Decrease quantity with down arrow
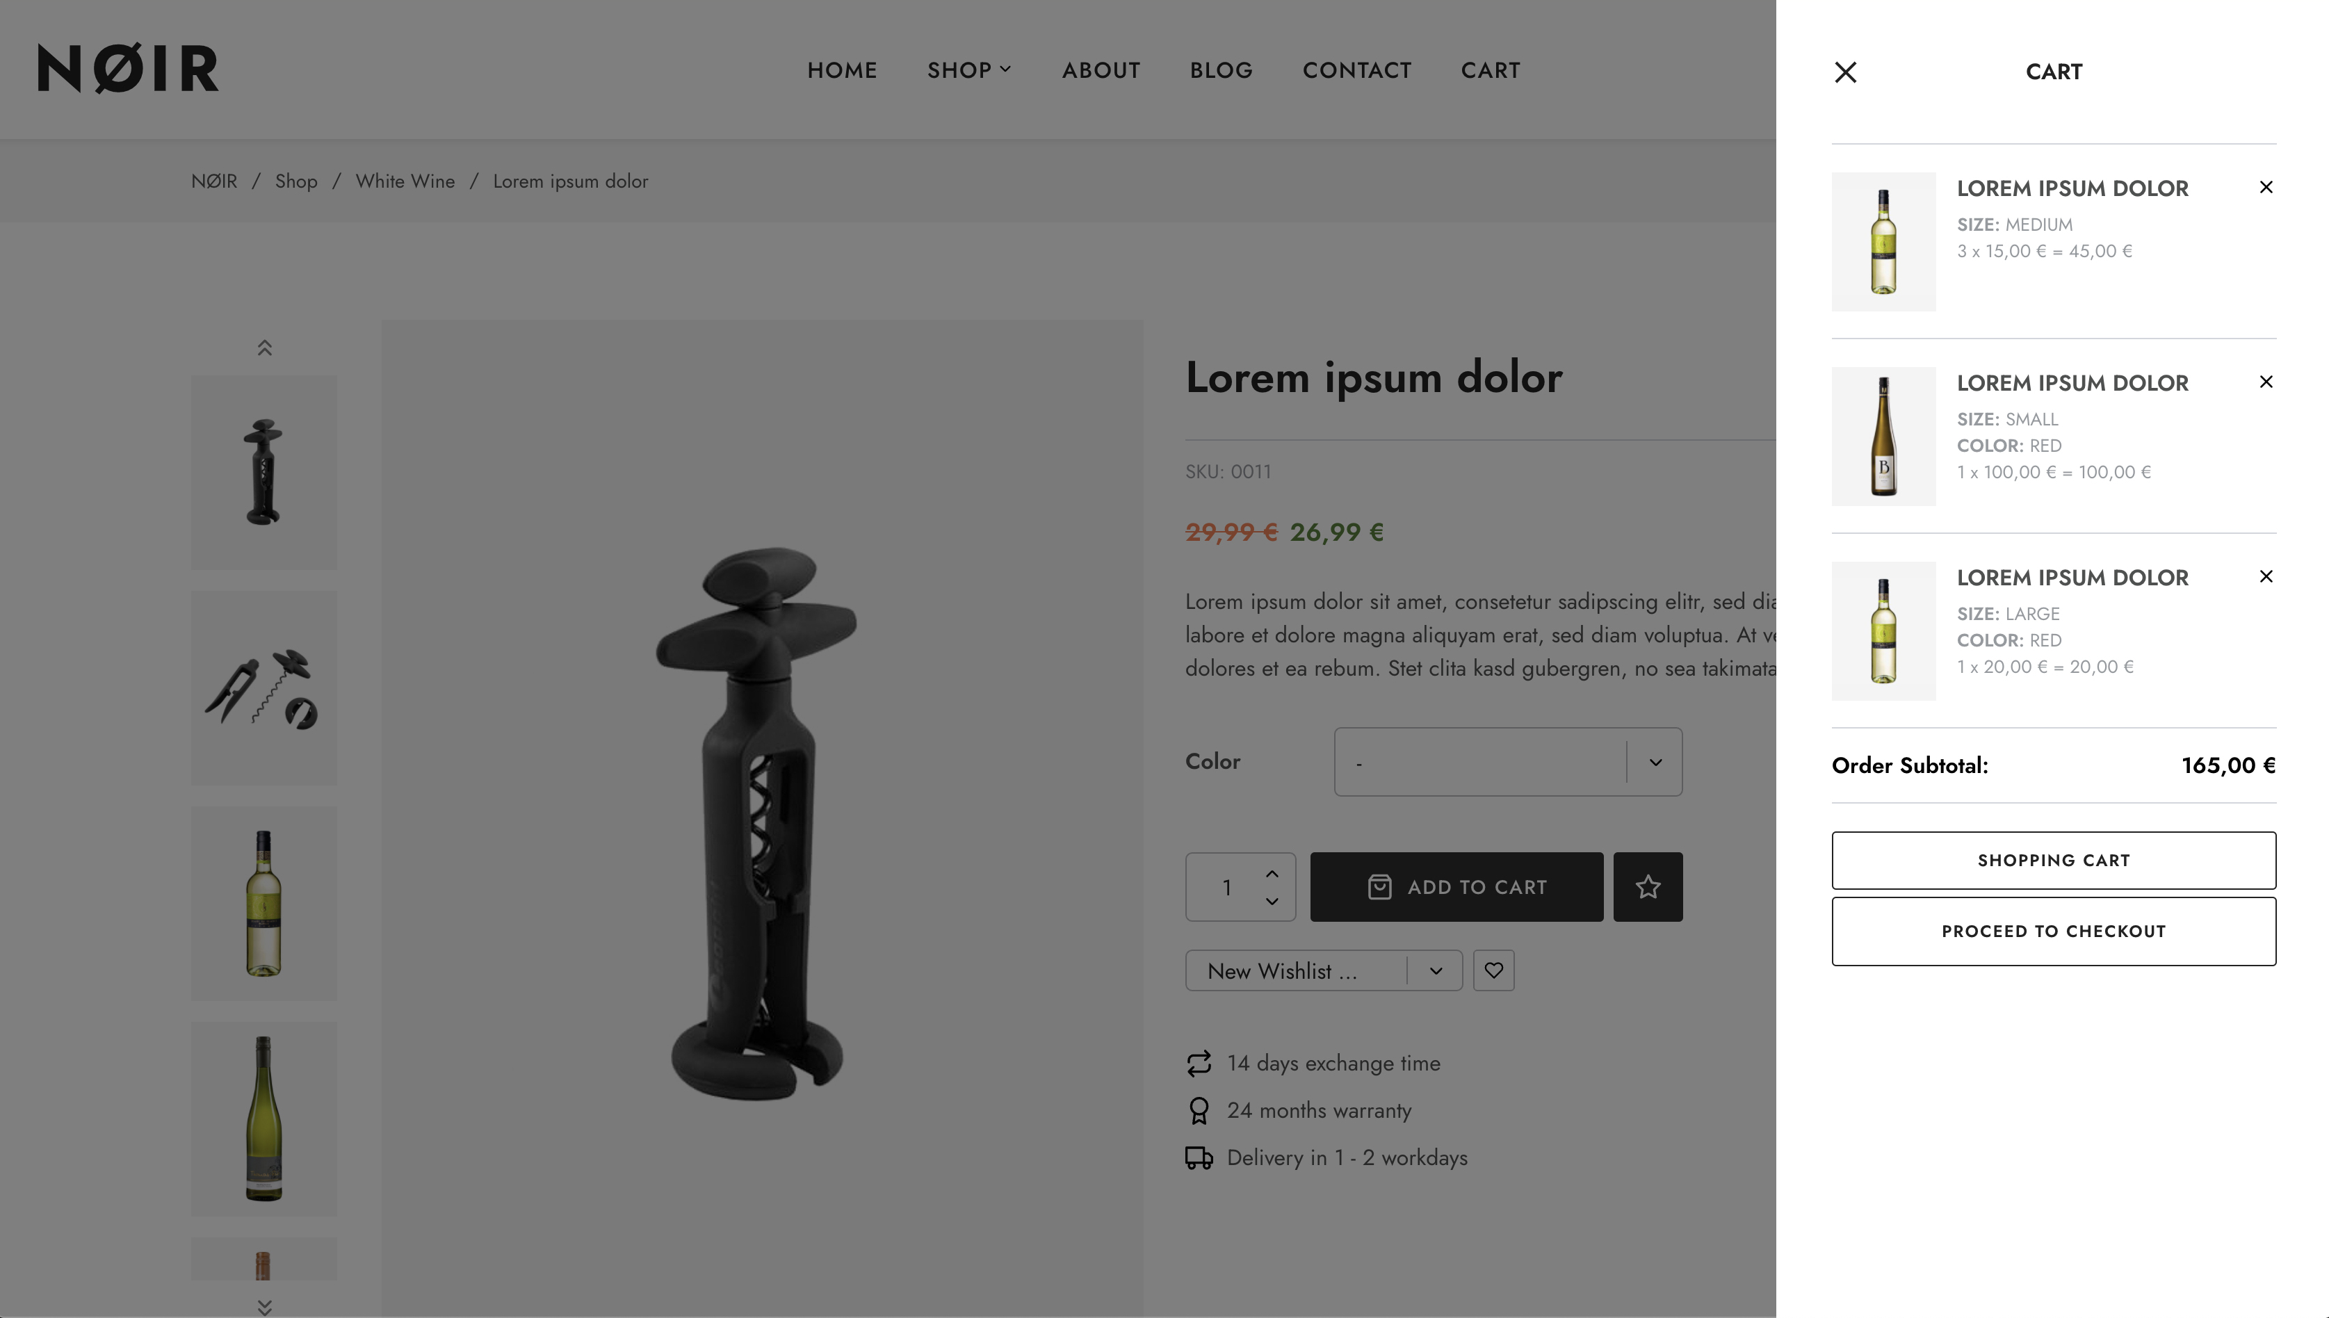The height and width of the screenshot is (1318, 2329). (1272, 902)
